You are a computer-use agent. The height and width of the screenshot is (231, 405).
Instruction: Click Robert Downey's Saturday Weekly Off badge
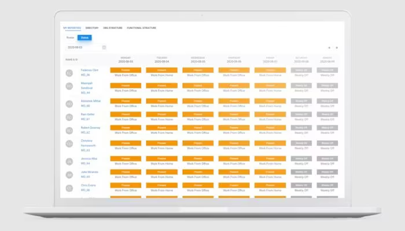coord(301,128)
